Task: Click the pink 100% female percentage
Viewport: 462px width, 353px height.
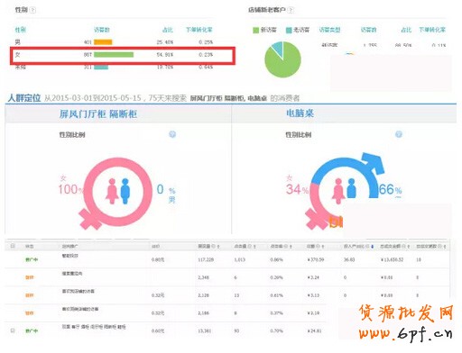Action: (x=71, y=189)
